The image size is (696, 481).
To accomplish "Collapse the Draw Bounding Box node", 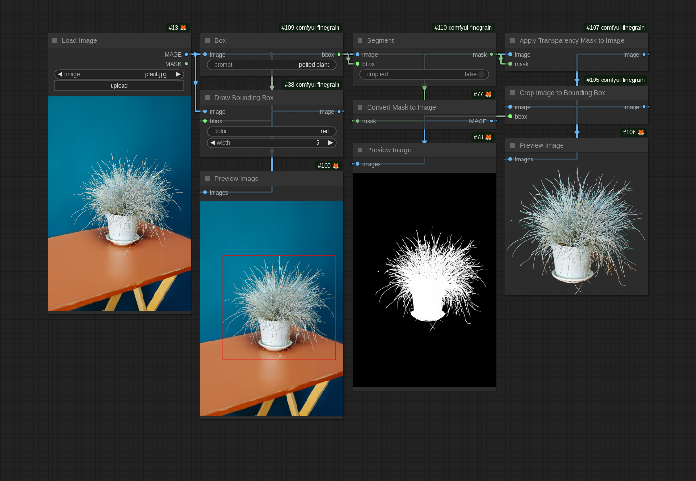I will click(207, 98).
